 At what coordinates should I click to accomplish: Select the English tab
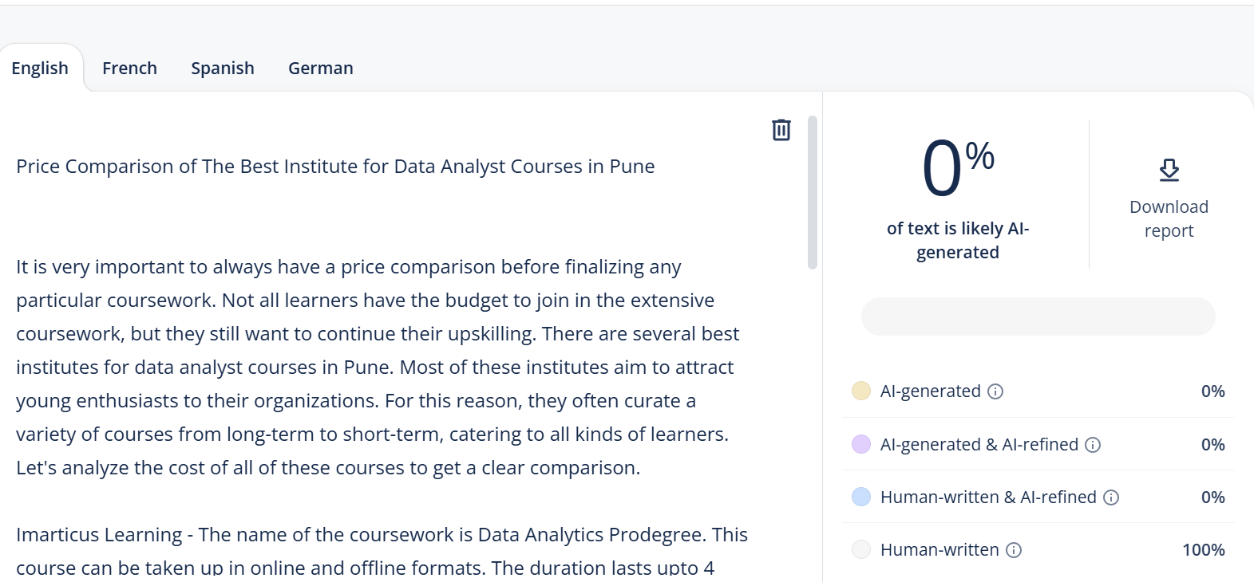(40, 69)
